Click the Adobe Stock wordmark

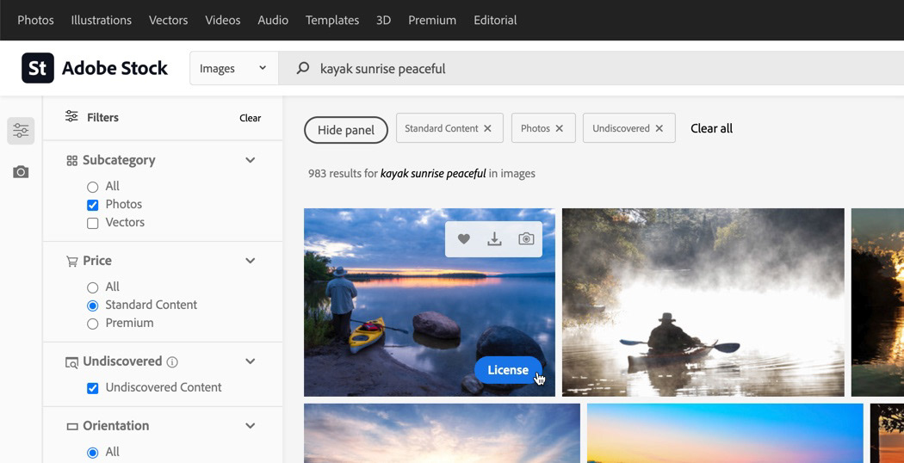[x=115, y=68]
